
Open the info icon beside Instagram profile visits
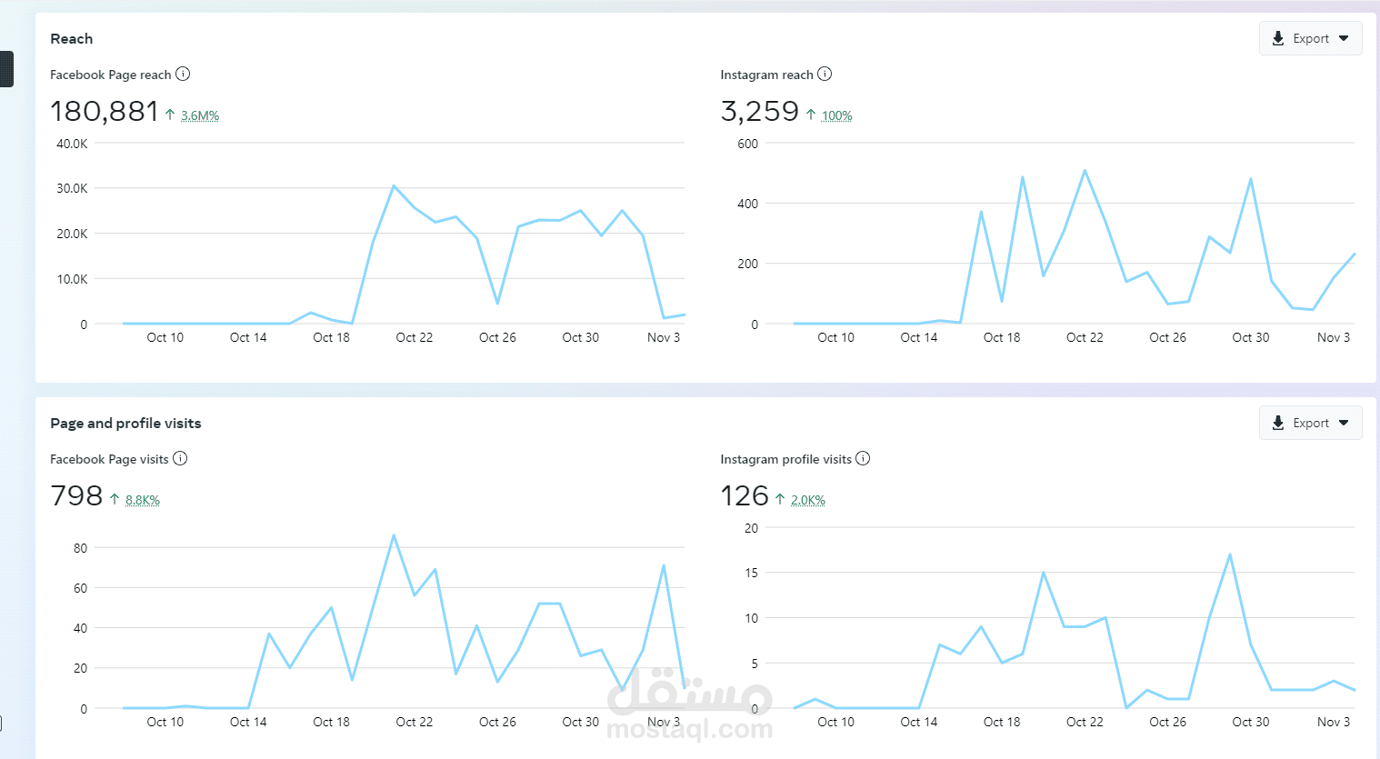[863, 458]
